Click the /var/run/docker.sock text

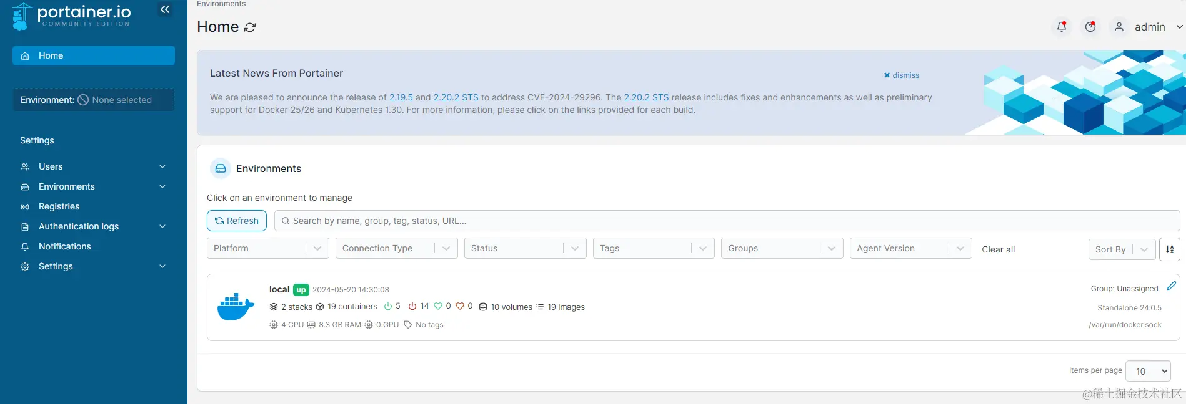(x=1125, y=325)
